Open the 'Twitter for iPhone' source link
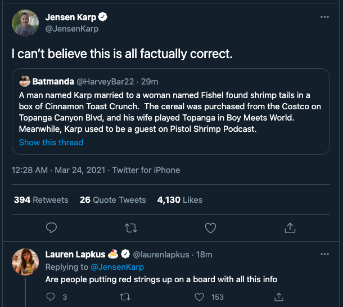 click(146, 170)
